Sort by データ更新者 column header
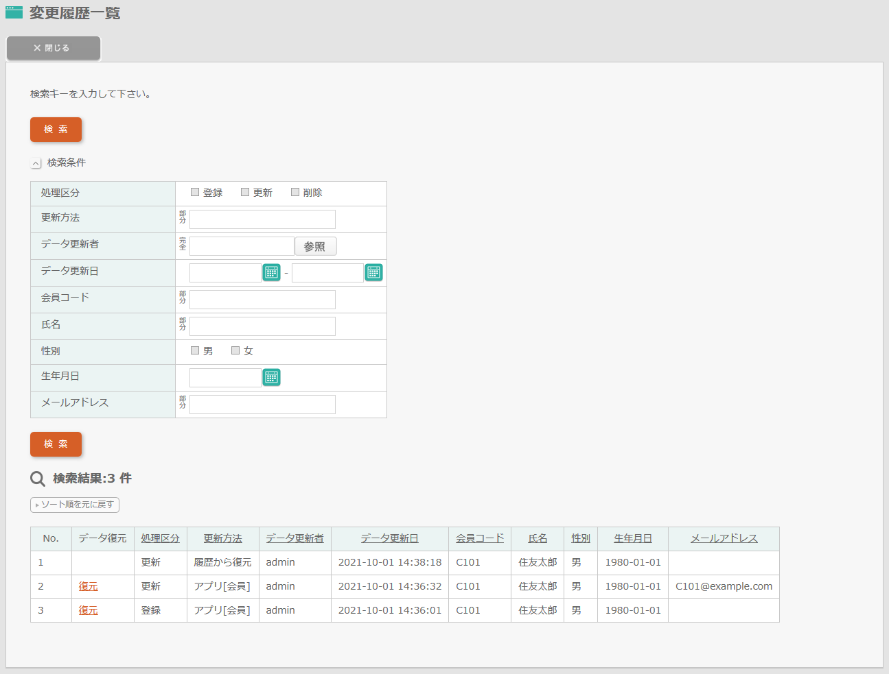 [295, 538]
